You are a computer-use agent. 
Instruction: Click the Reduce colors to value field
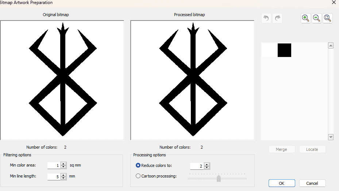(197, 166)
